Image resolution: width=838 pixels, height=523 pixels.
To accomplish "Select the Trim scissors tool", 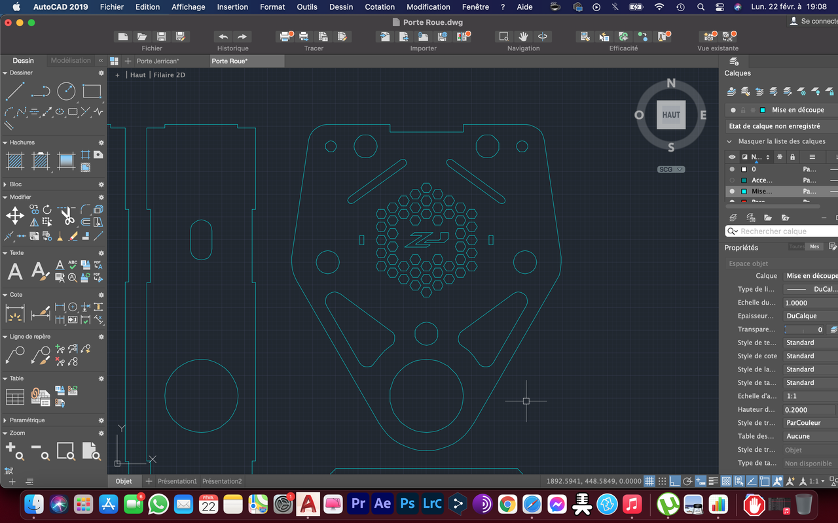I will pyautogui.click(x=67, y=215).
